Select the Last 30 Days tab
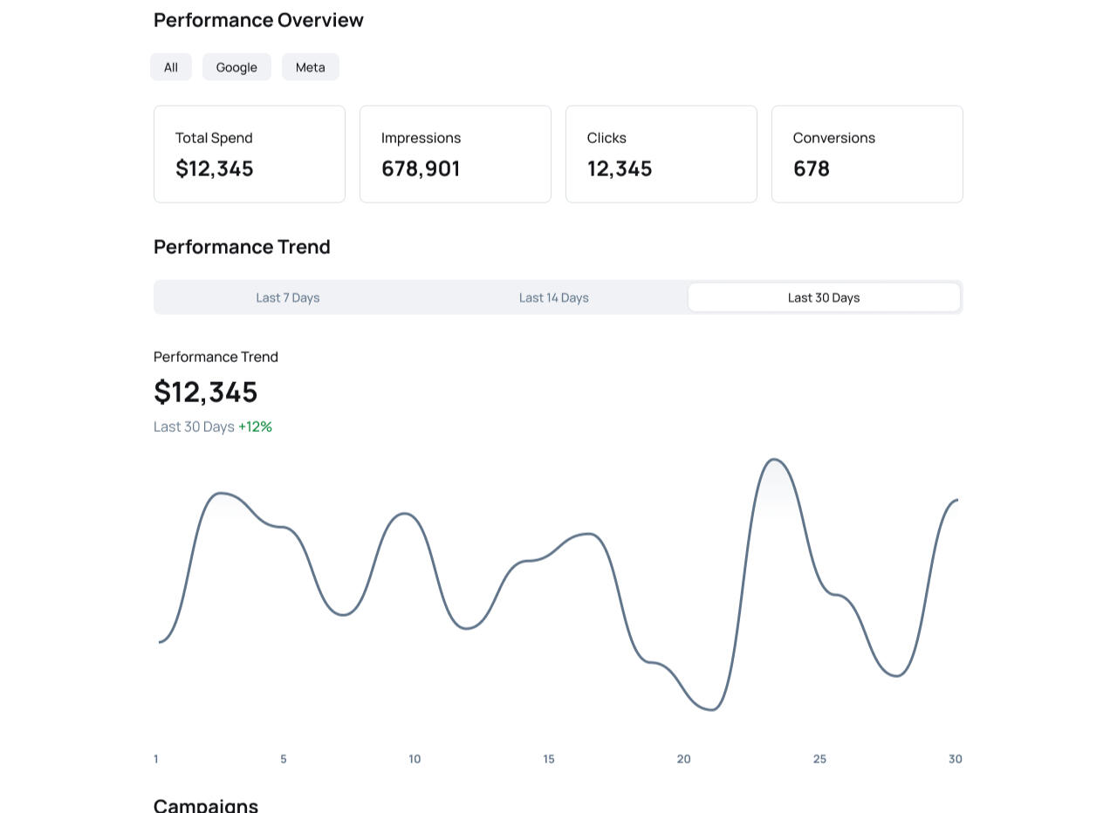1117x813 pixels. point(824,297)
